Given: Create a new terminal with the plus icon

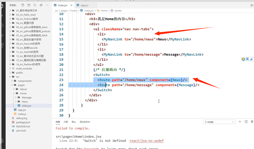Looking at the screenshot, I should click(x=240, y=122).
